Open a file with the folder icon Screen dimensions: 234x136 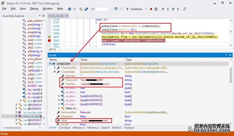(81, 9)
